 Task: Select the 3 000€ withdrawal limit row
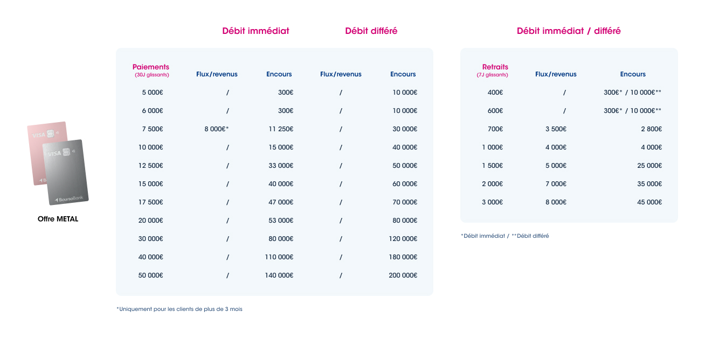point(492,202)
